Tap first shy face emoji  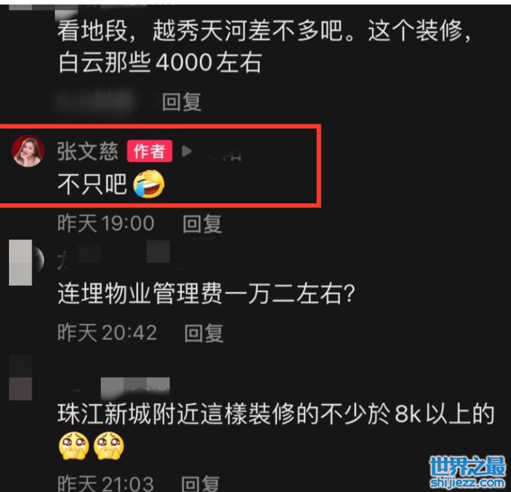coord(74,446)
